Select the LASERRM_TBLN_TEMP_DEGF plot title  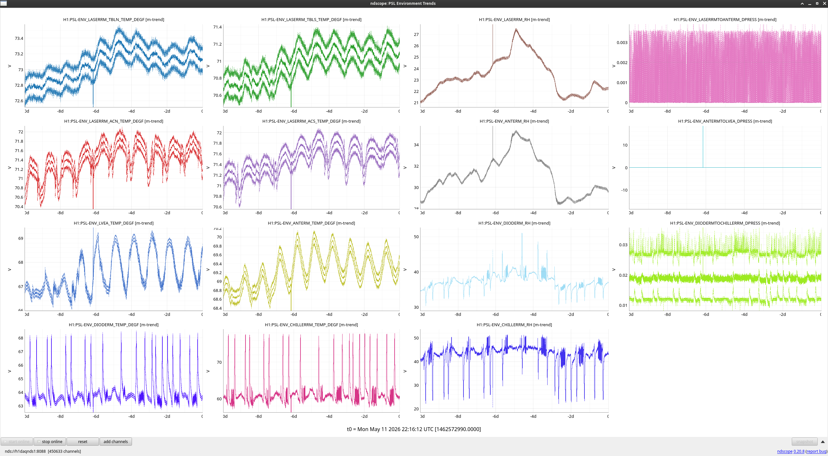coord(114,19)
